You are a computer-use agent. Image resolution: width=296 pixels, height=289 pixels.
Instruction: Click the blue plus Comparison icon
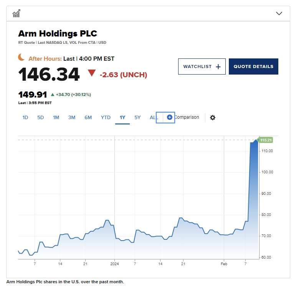[170, 117]
